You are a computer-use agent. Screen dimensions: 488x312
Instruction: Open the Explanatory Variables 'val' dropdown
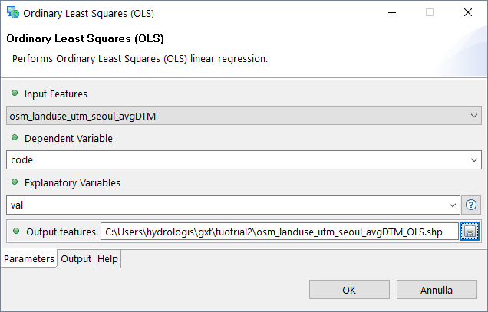point(232,205)
